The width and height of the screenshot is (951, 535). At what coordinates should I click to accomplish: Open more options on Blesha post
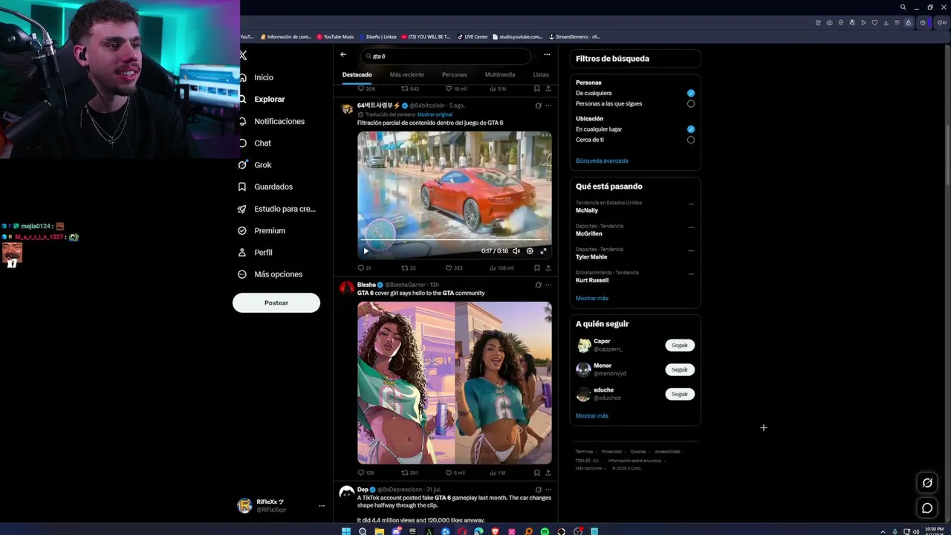[548, 285]
